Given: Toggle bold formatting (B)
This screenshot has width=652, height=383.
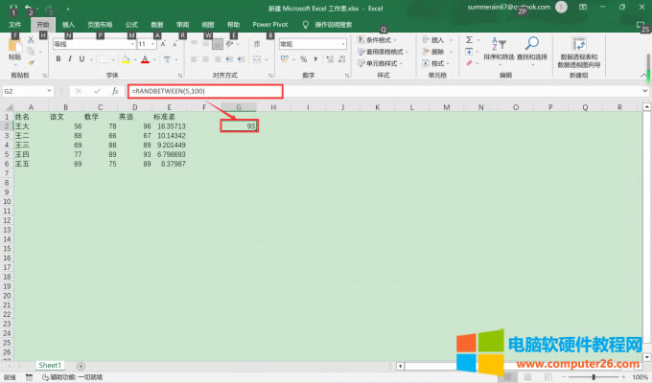Looking at the screenshot, I should pos(58,58).
